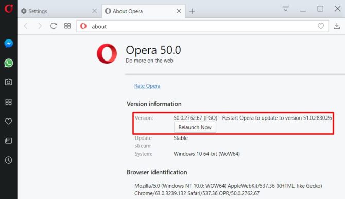Click the 'Stable' update stream value
This screenshot has height=199, width=345.
(x=181, y=138)
